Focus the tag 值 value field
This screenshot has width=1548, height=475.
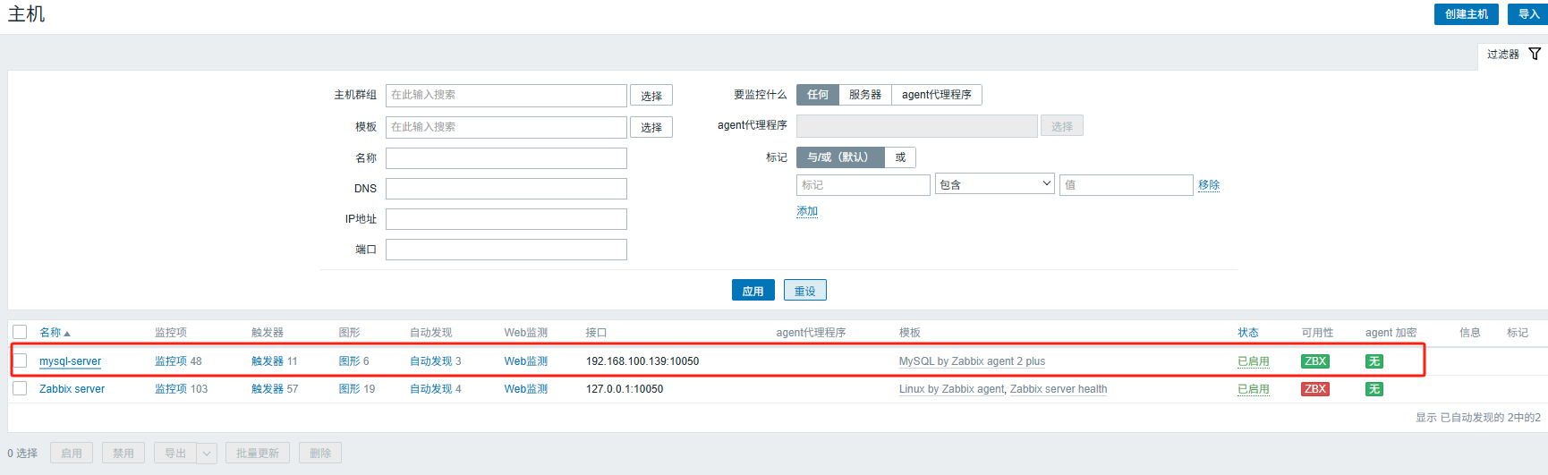pos(1127,185)
